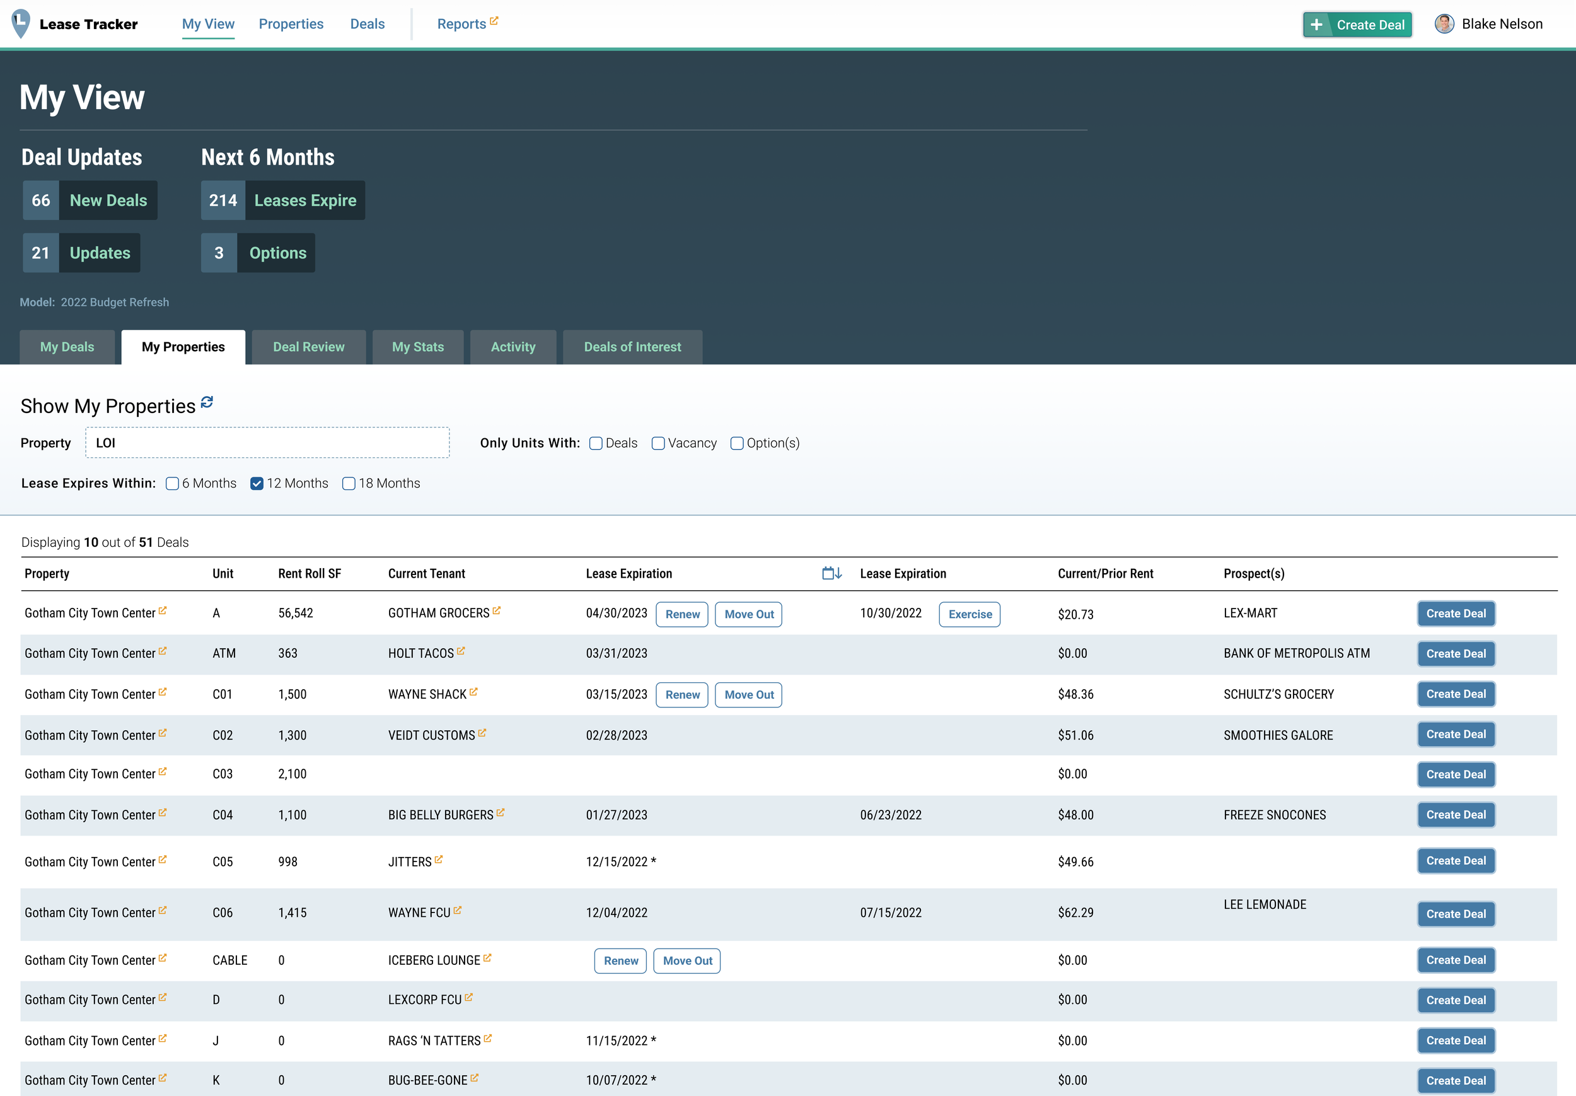Uncheck the 12 Months checkbox
The image size is (1576, 1096).
pos(257,484)
